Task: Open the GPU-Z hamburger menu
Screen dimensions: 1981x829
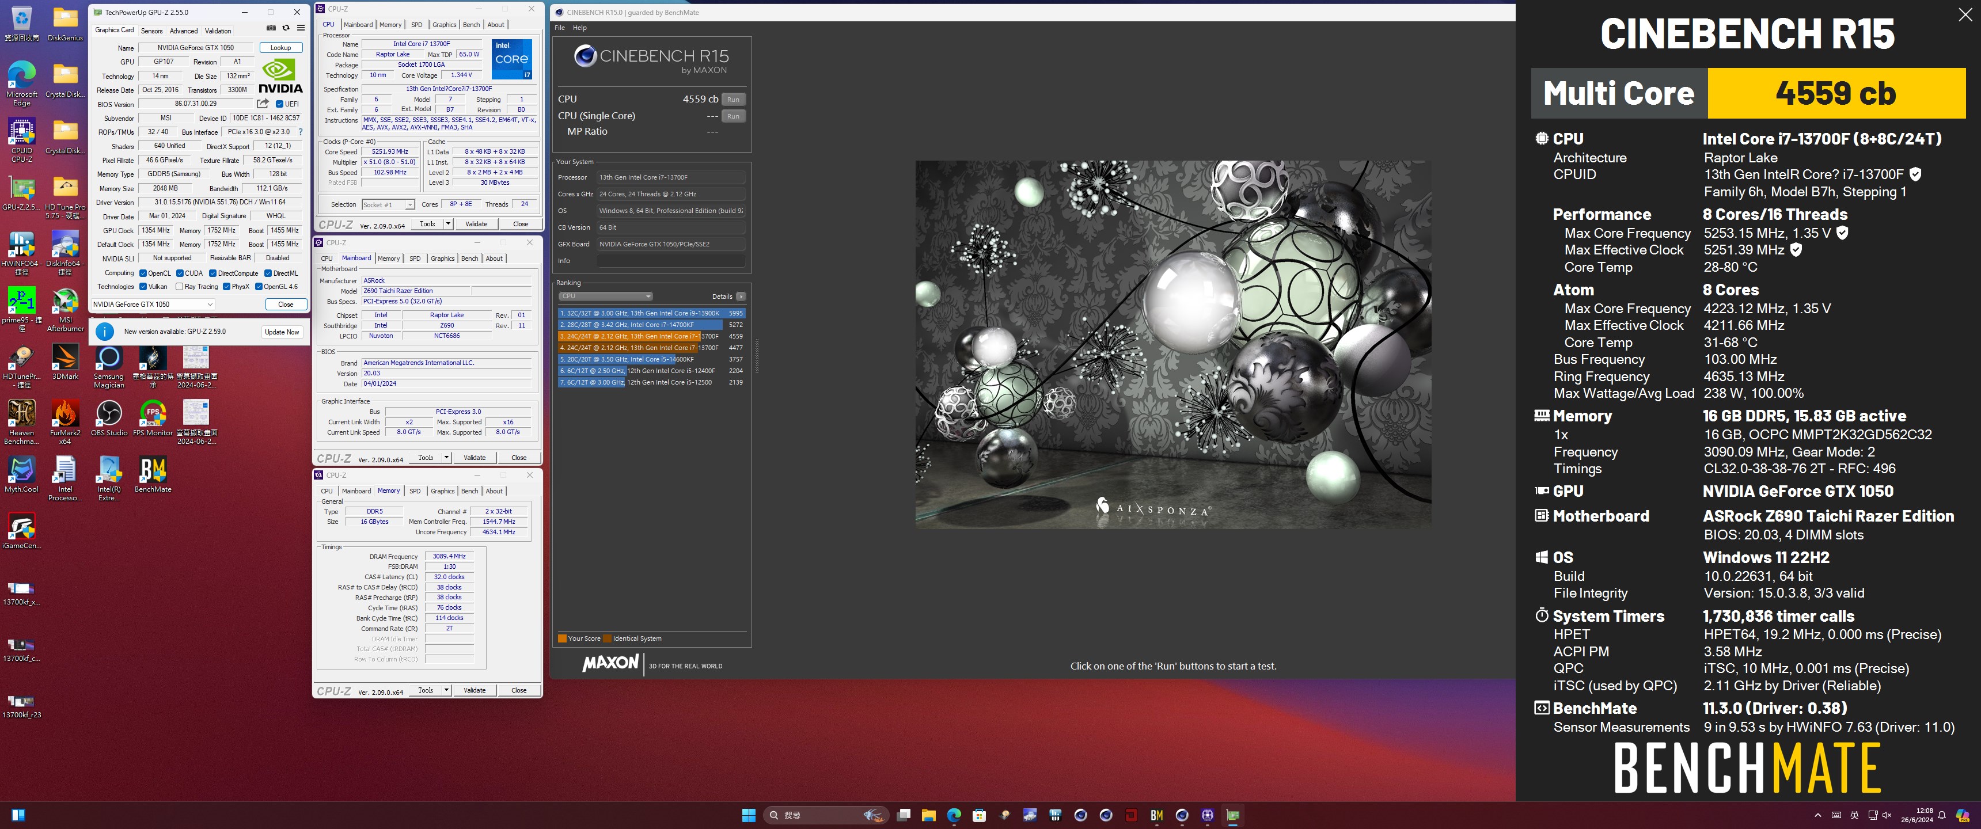Action: 301,28
